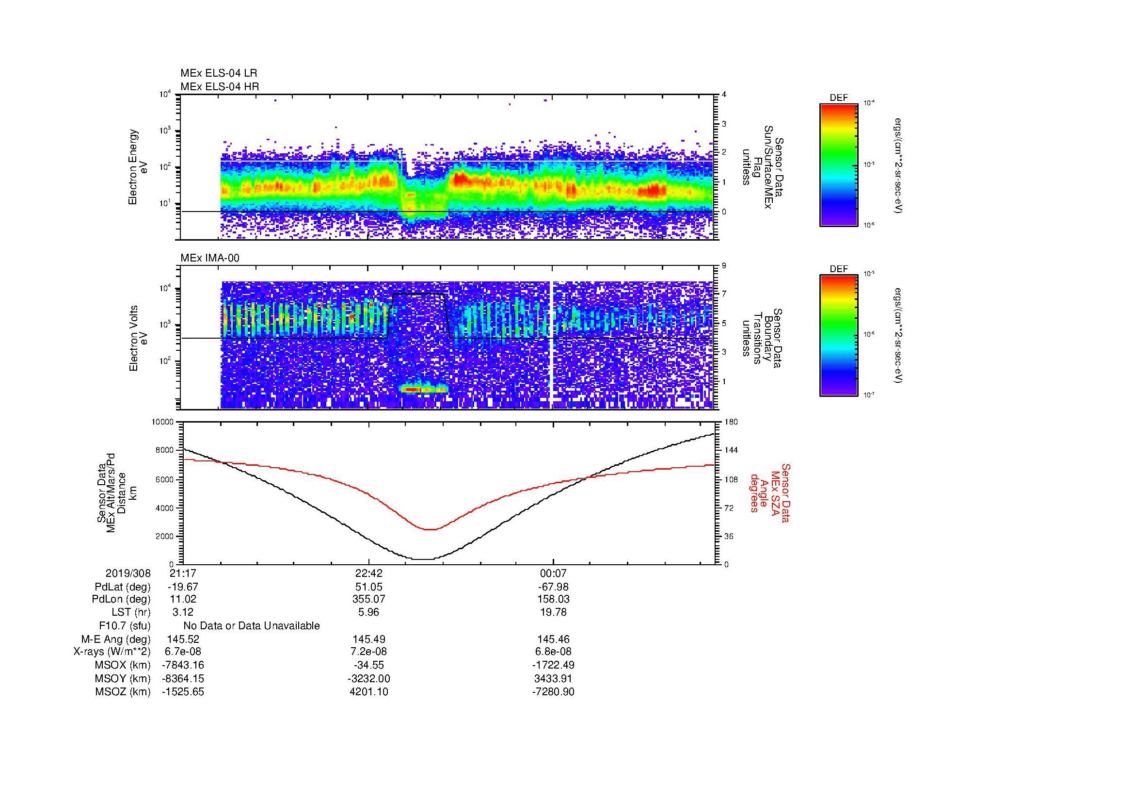Click the PdLon value "11.02"

click(183, 599)
